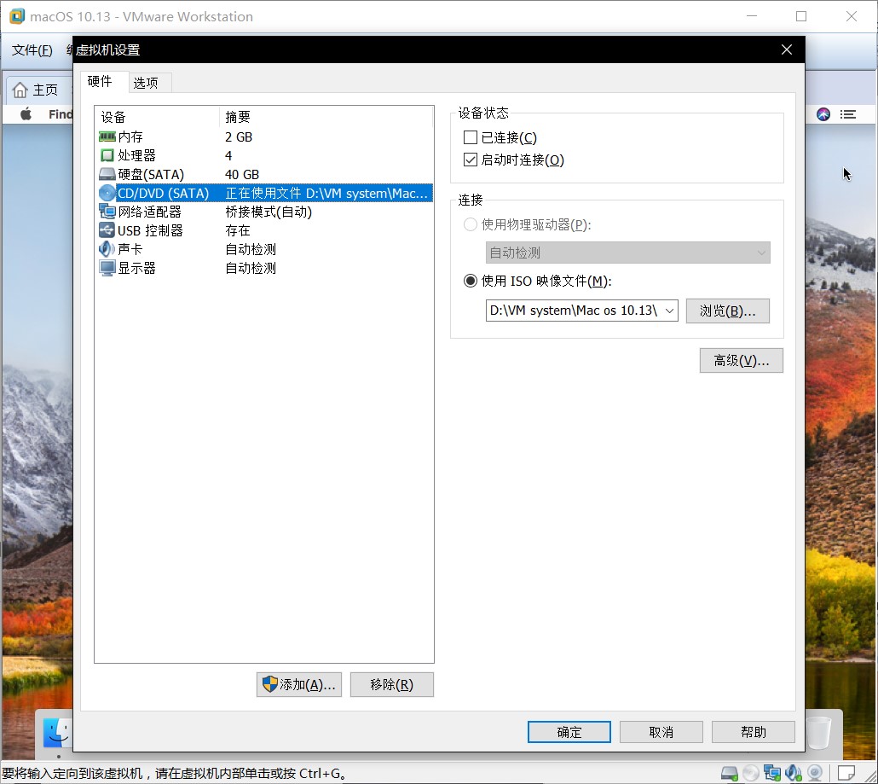Click the hard disk status bar icon
Screen dimensions: 878x784
click(729, 774)
